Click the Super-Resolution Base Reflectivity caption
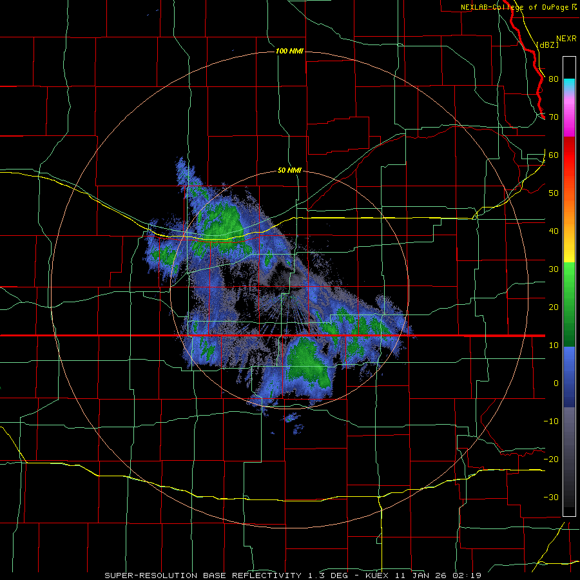 [293, 575]
